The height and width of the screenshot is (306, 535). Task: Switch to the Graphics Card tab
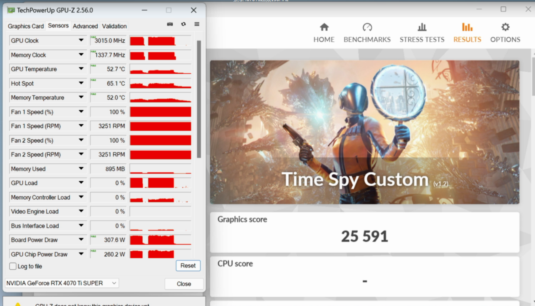click(x=26, y=26)
